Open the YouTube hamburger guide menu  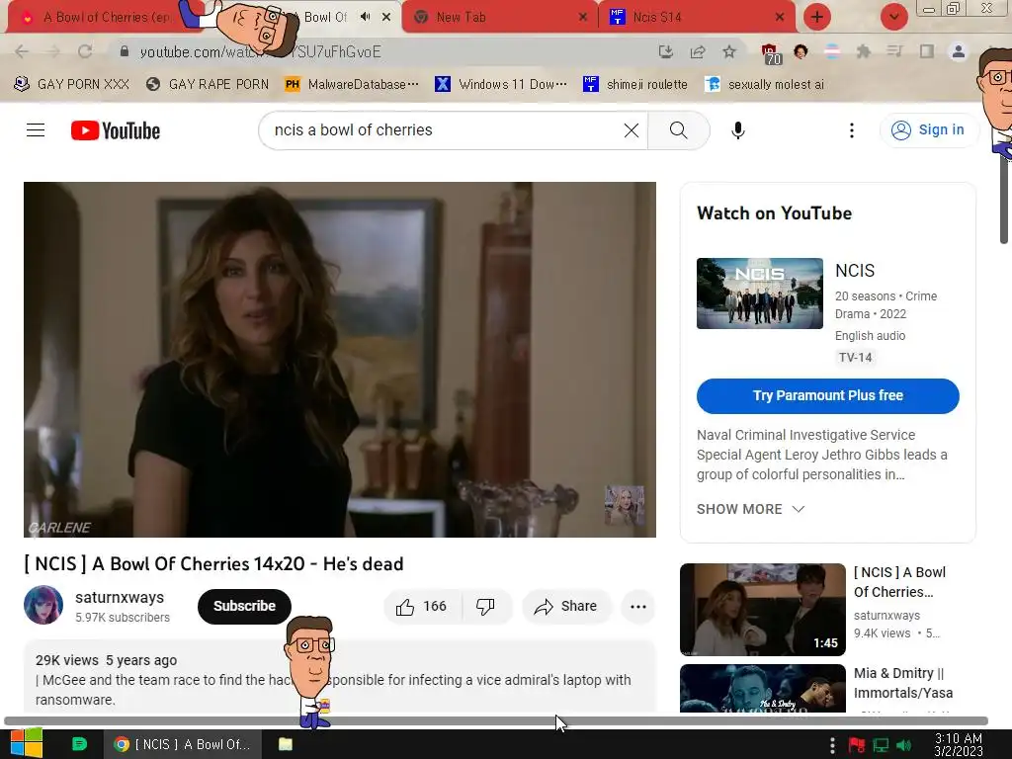(x=36, y=130)
